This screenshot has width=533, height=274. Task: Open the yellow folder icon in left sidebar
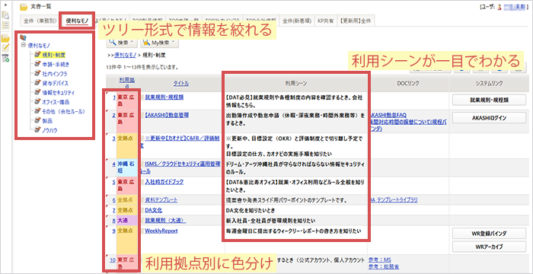(5, 38)
